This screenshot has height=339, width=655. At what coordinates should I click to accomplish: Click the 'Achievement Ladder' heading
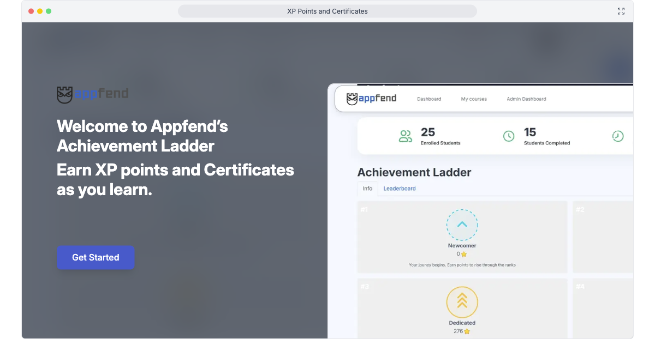tap(414, 172)
